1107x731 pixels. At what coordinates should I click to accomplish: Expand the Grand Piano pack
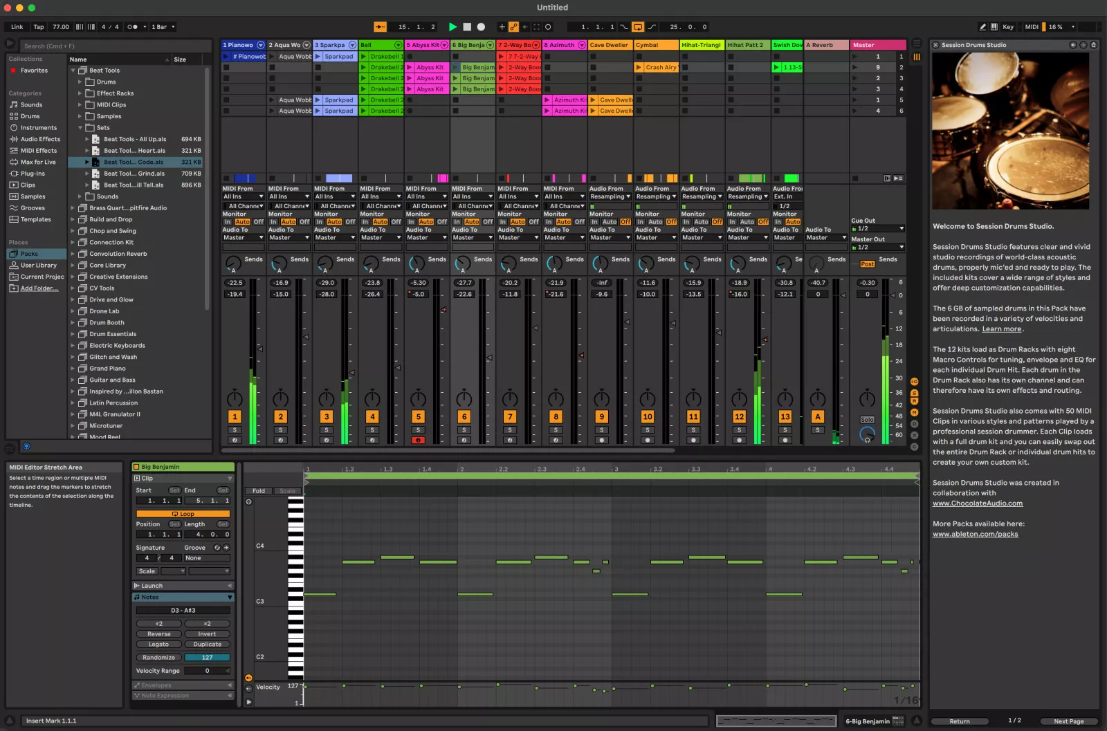click(x=73, y=369)
